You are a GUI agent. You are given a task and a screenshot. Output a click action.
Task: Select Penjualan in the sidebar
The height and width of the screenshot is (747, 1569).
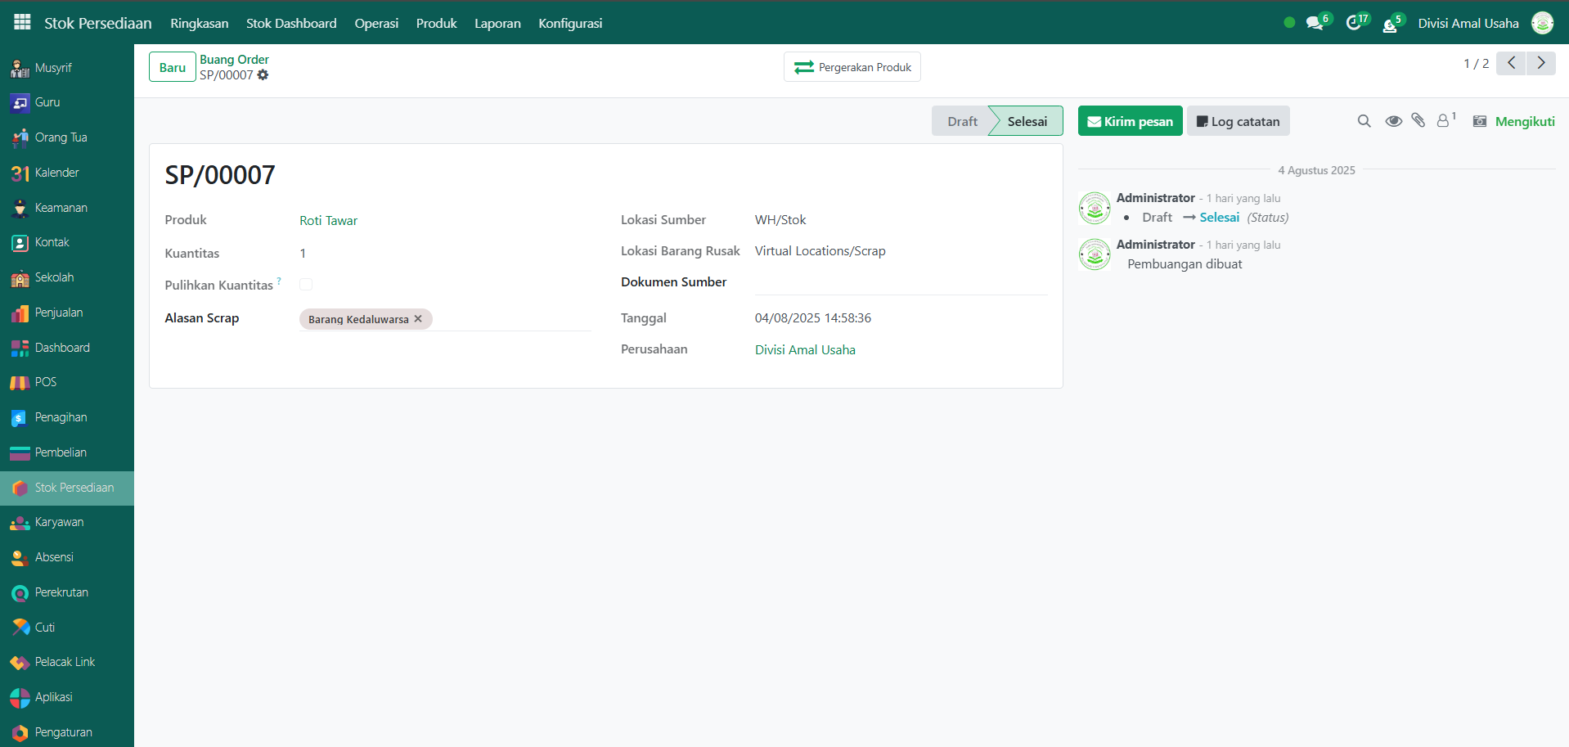click(59, 313)
